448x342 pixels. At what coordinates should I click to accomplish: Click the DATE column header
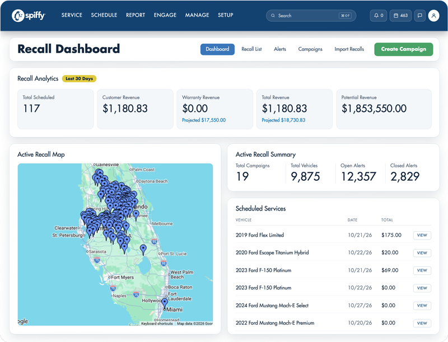coord(352,220)
